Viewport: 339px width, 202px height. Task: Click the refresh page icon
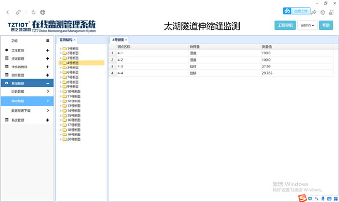33,11
